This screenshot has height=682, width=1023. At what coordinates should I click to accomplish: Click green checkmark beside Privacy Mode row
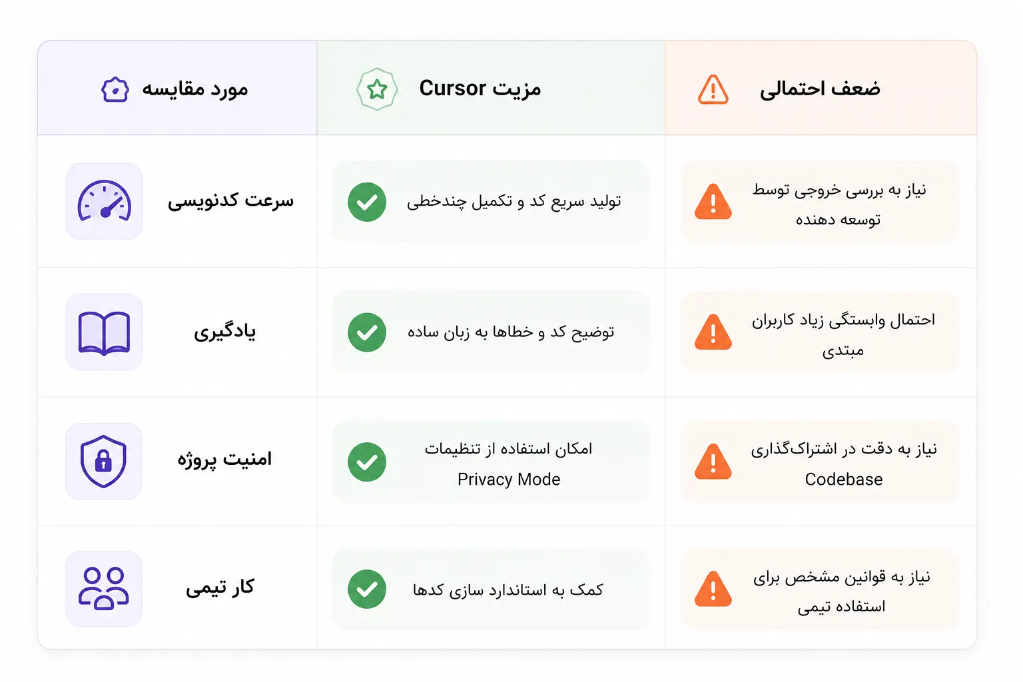(x=367, y=462)
